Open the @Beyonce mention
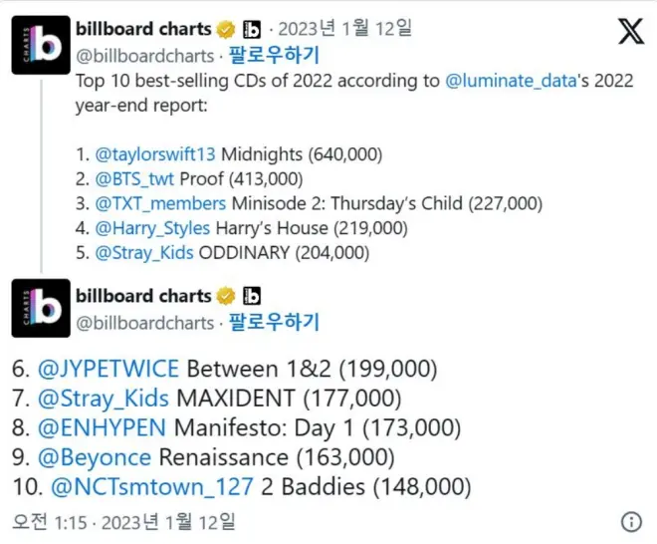657x544 pixels. coord(95,458)
